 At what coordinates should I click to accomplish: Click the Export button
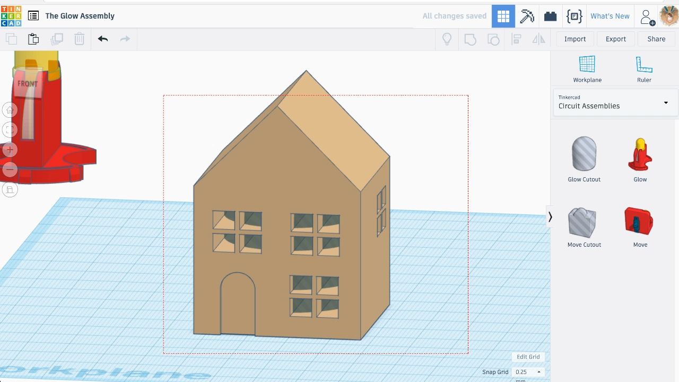point(616,39)
